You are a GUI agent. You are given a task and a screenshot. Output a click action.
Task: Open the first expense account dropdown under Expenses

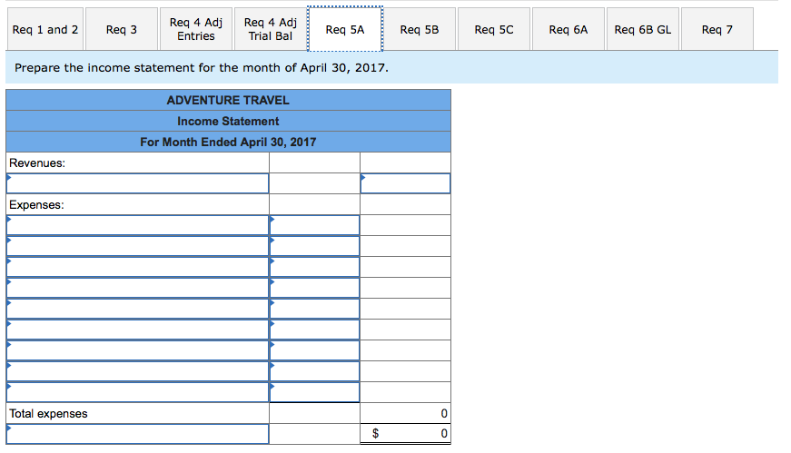point(138,225)
